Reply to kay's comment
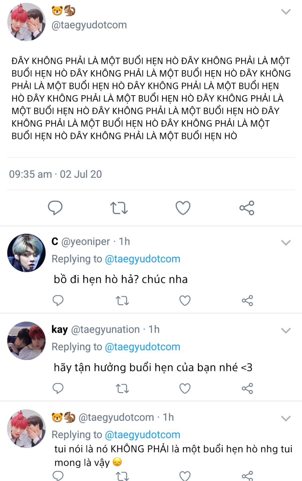The image size is (302, 481). click(58, 388)
